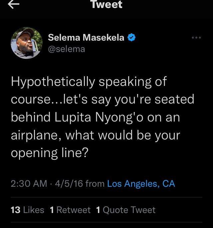The height and width of the screenshot is (228, 213).
Task: Open the 1 Quote Tweet list
Action: (125, 210)
